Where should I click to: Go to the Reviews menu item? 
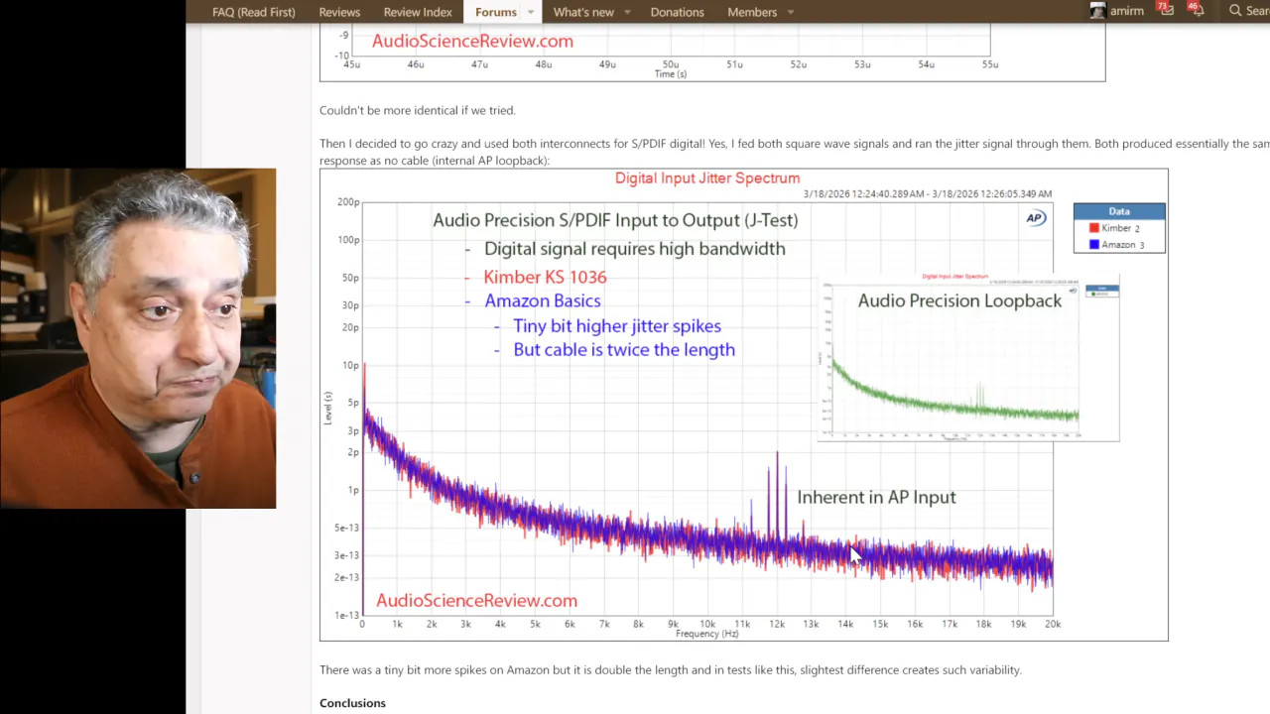339,12
